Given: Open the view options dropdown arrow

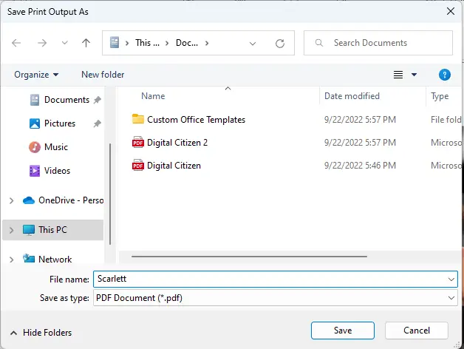Looking at the screenshot, I should (414, 75).
